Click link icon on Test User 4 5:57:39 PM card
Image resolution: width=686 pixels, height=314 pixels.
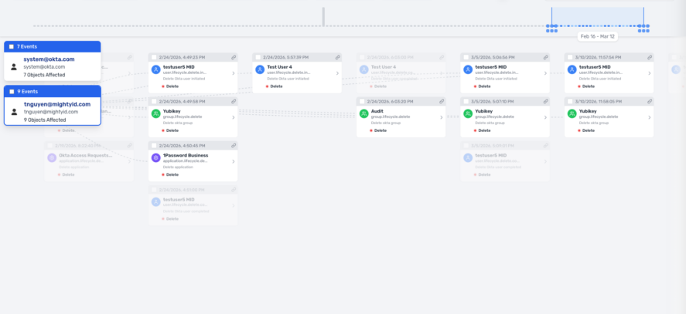point(337,57)
